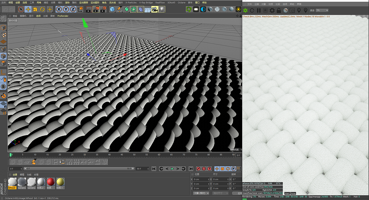
Task: Open the 创建 tab in material manager
Action: pyautogui.click(x=15, y=175)
